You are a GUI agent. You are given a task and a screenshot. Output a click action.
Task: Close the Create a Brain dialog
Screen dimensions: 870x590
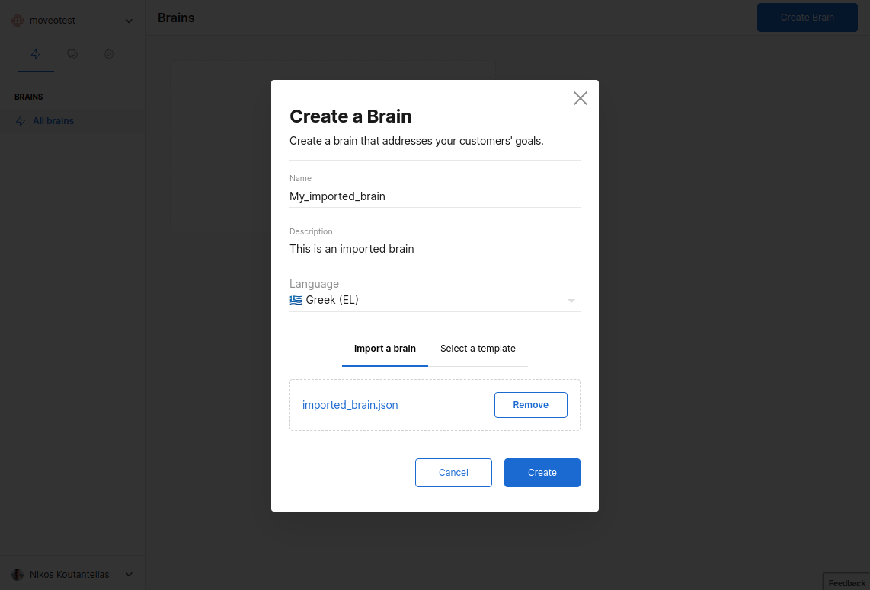581,98
